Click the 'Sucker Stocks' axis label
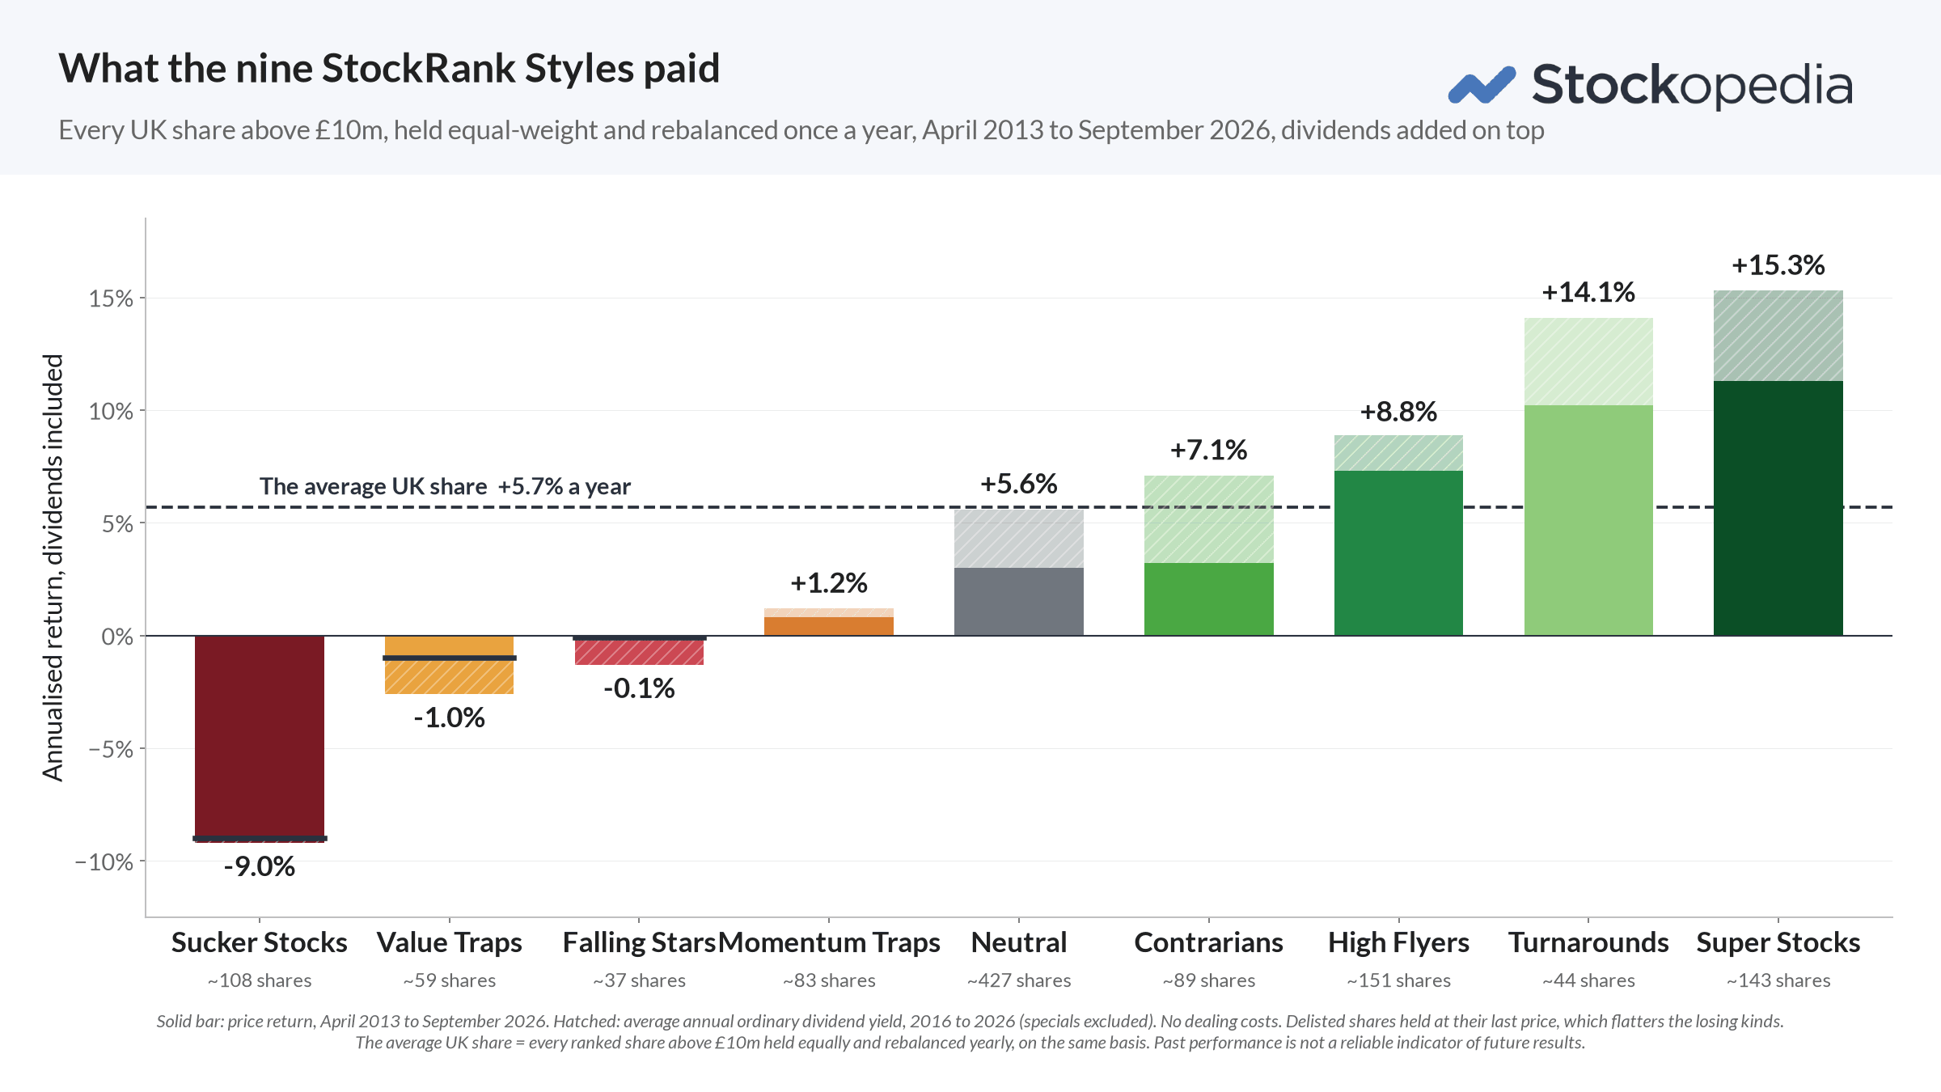This screenshot has height=1092, width=1941. tap(260, 942)
